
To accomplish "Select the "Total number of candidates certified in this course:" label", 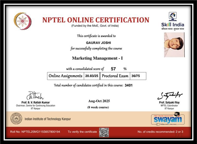I will (x=89, y=85).
